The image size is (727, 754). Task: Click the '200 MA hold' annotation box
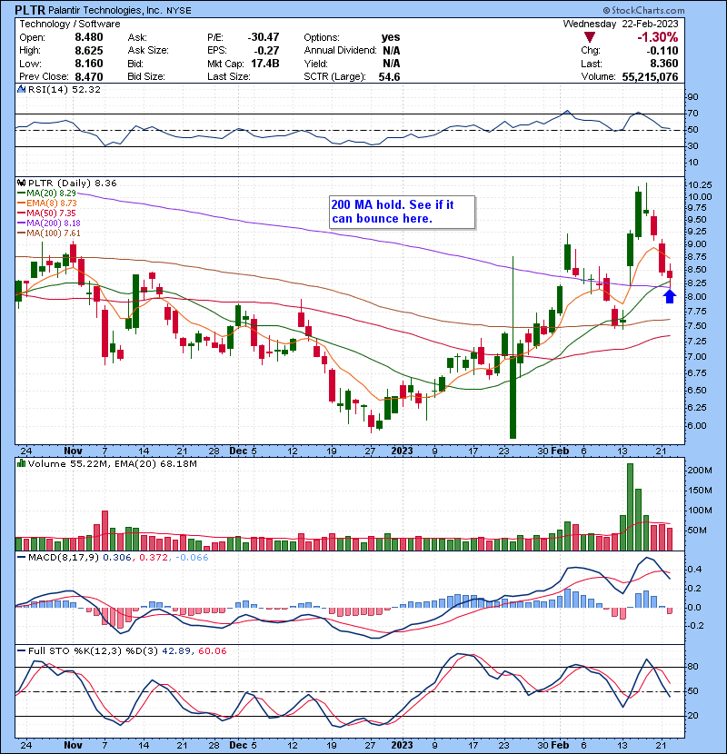pyautogui.click(x=403, y=212)
